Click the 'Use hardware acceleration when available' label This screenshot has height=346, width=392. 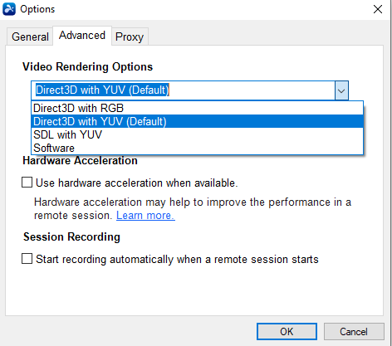pyautogui.click(x=137, y=183)
